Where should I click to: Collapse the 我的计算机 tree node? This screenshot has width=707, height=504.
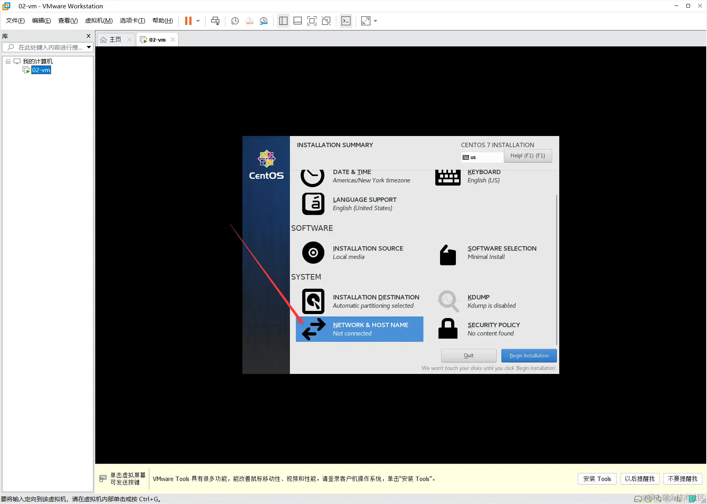[8, 61]
